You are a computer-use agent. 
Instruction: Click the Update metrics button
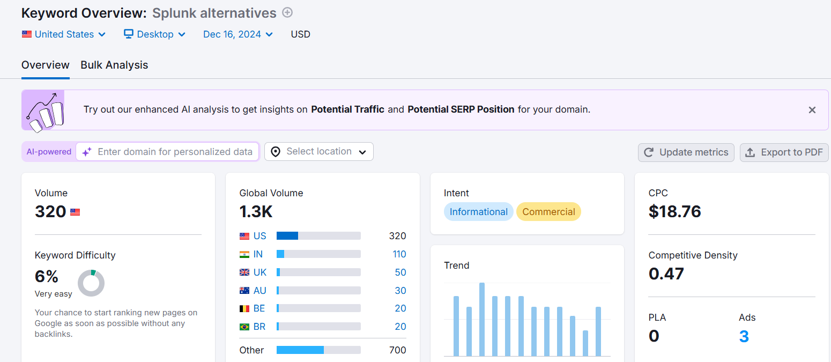pos(686,152)
